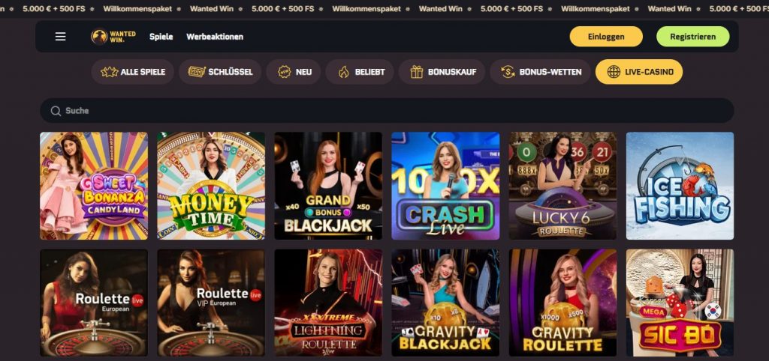Viewport: 769px width, 361px height.
Task: Select the Mega Sic Bo game thumbnail
Action: (680, 303)
